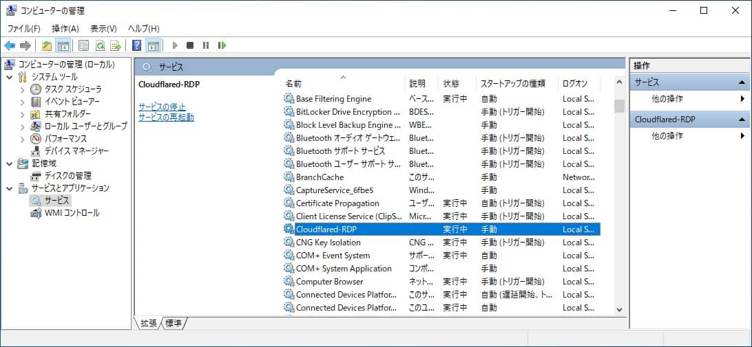
Task: Expand the タスク スケジューラ node
Action: pos(23,89)
